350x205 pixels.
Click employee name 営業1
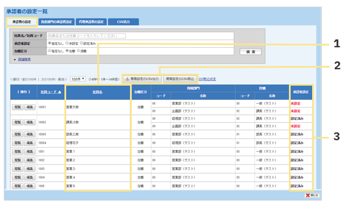(71, 151)
